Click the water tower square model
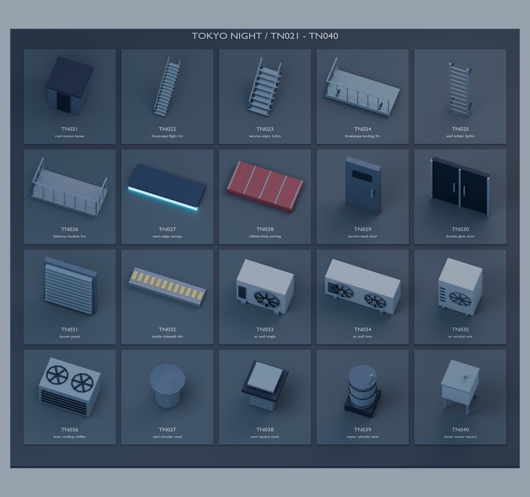The width and height of the screenshot is (530, 497). 460,387
